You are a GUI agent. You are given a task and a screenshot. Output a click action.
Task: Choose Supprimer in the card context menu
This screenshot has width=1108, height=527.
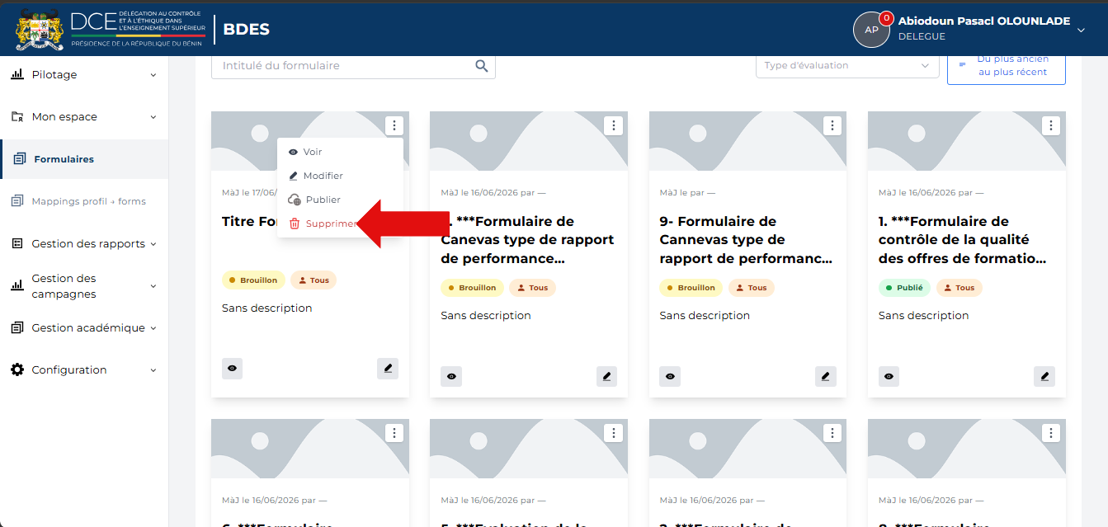point(340,224)
